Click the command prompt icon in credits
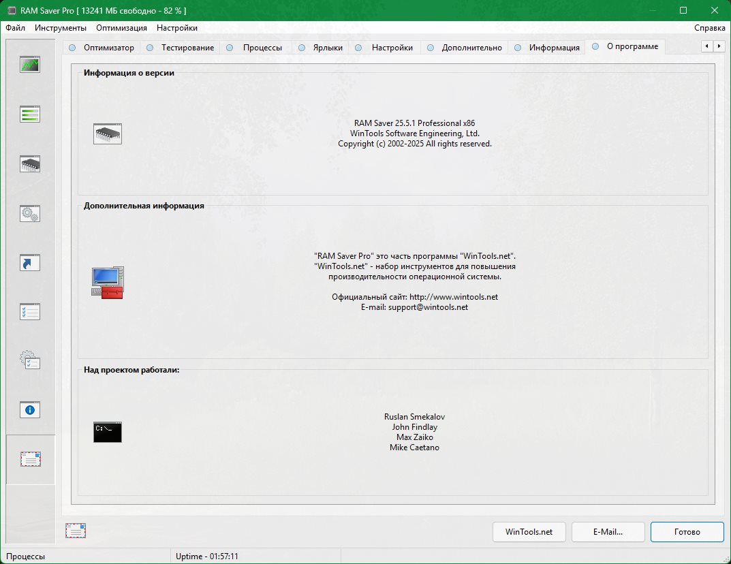This screenshot has height=564, width=731. [x=107, y=432]
